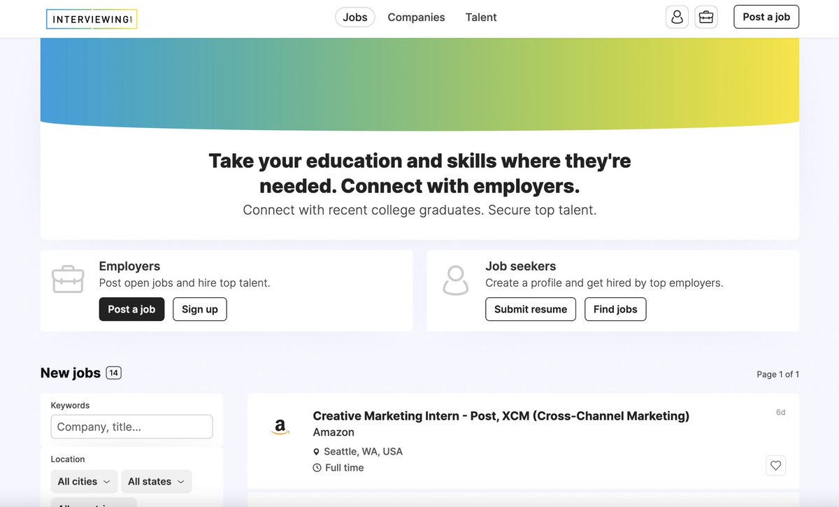
Task: Save the Amazon job with heart icon
Action: coord(775,465)
